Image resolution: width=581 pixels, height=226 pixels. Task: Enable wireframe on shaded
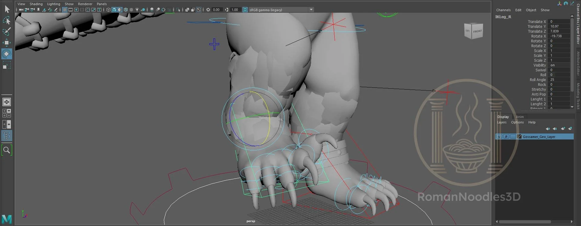point(126,10)
